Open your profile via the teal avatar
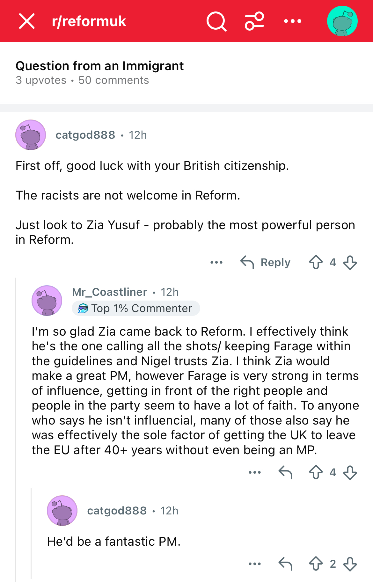 point(342,21)
